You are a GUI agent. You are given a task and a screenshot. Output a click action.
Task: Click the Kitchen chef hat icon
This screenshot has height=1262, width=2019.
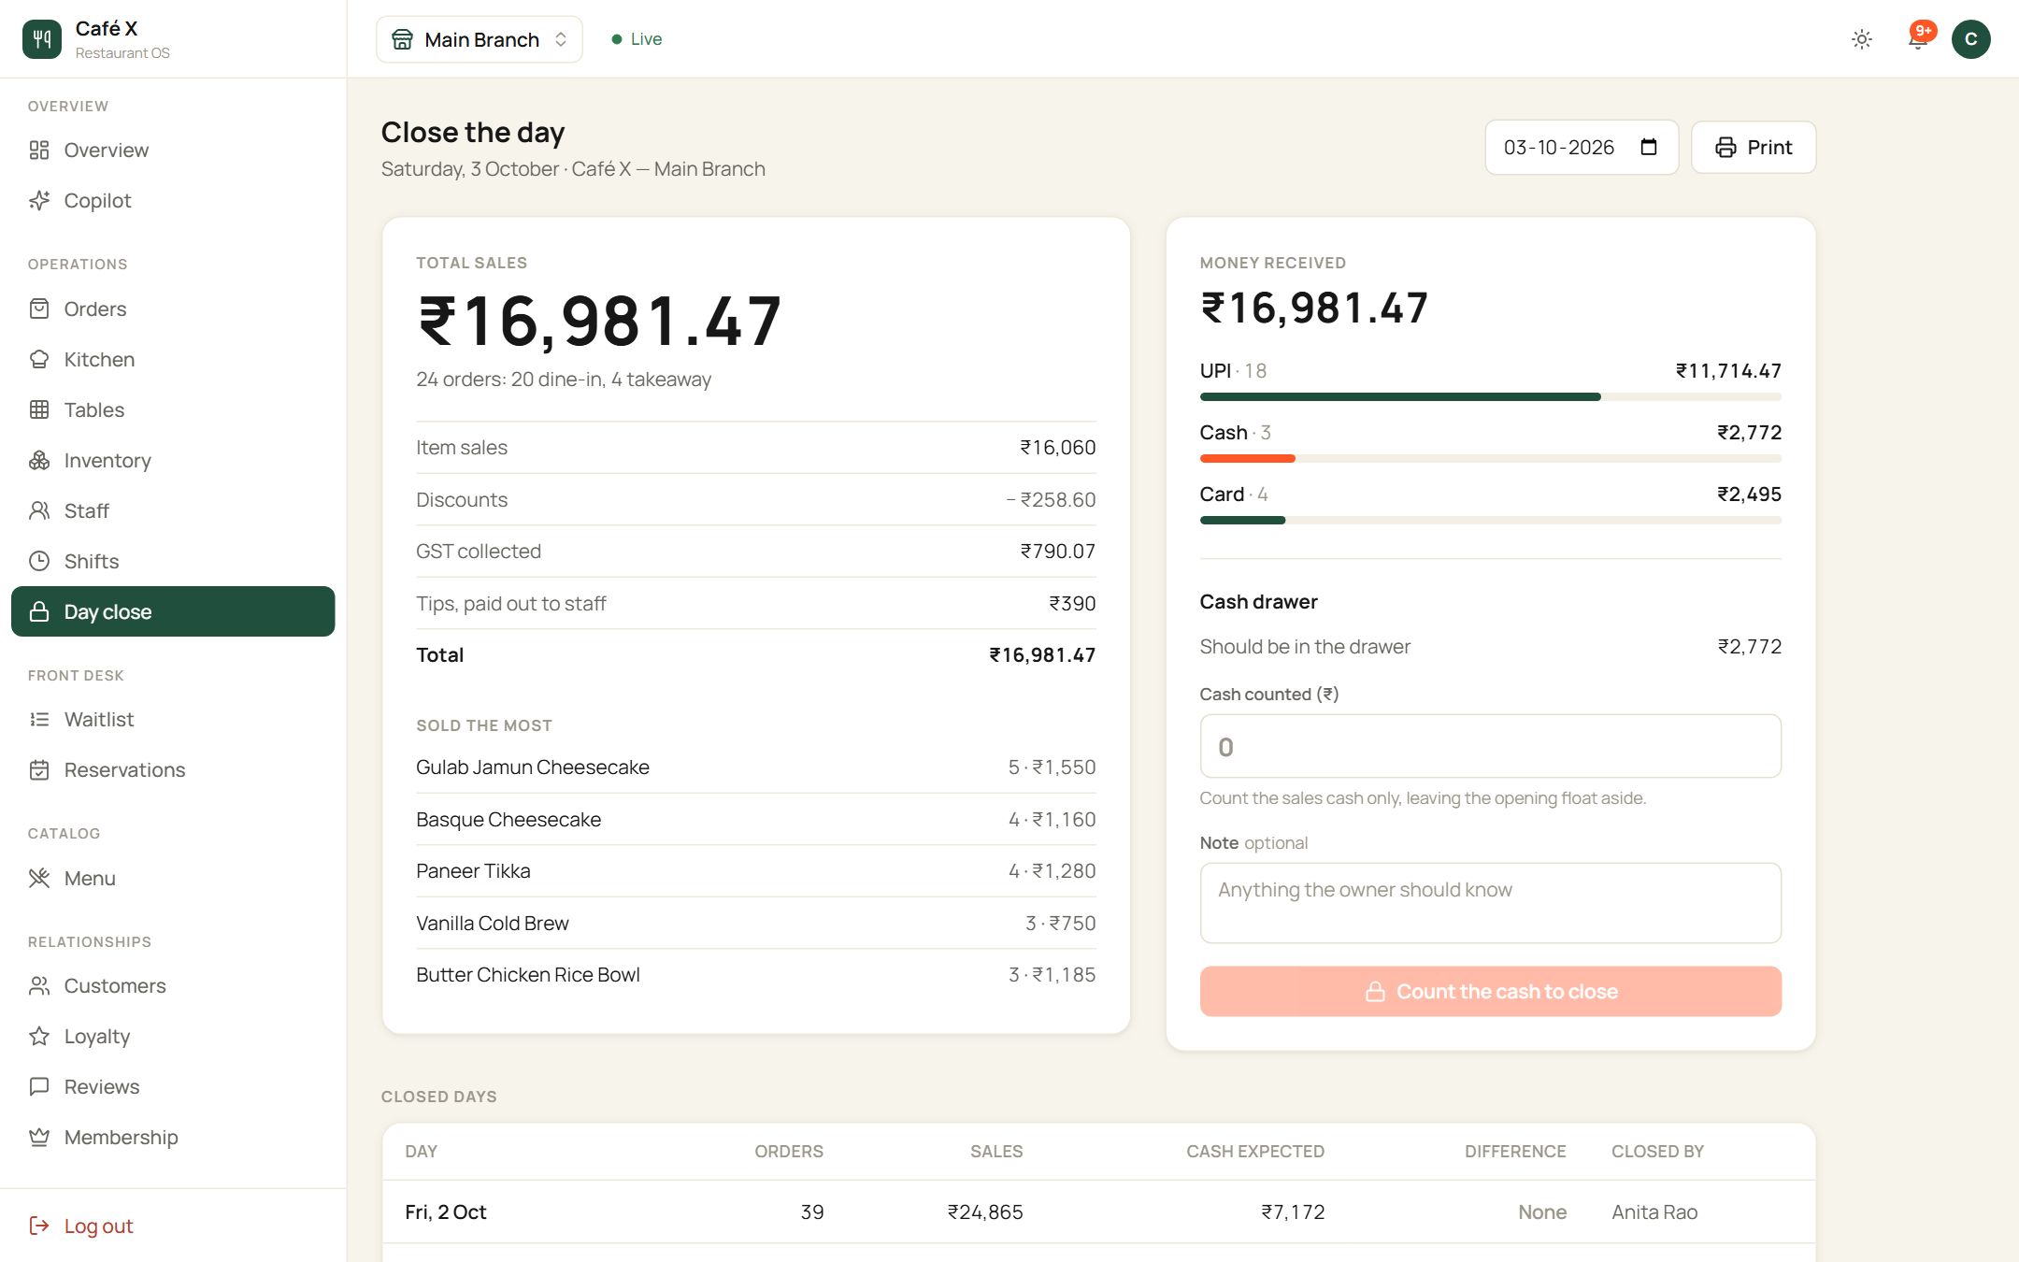coord(39,359)
